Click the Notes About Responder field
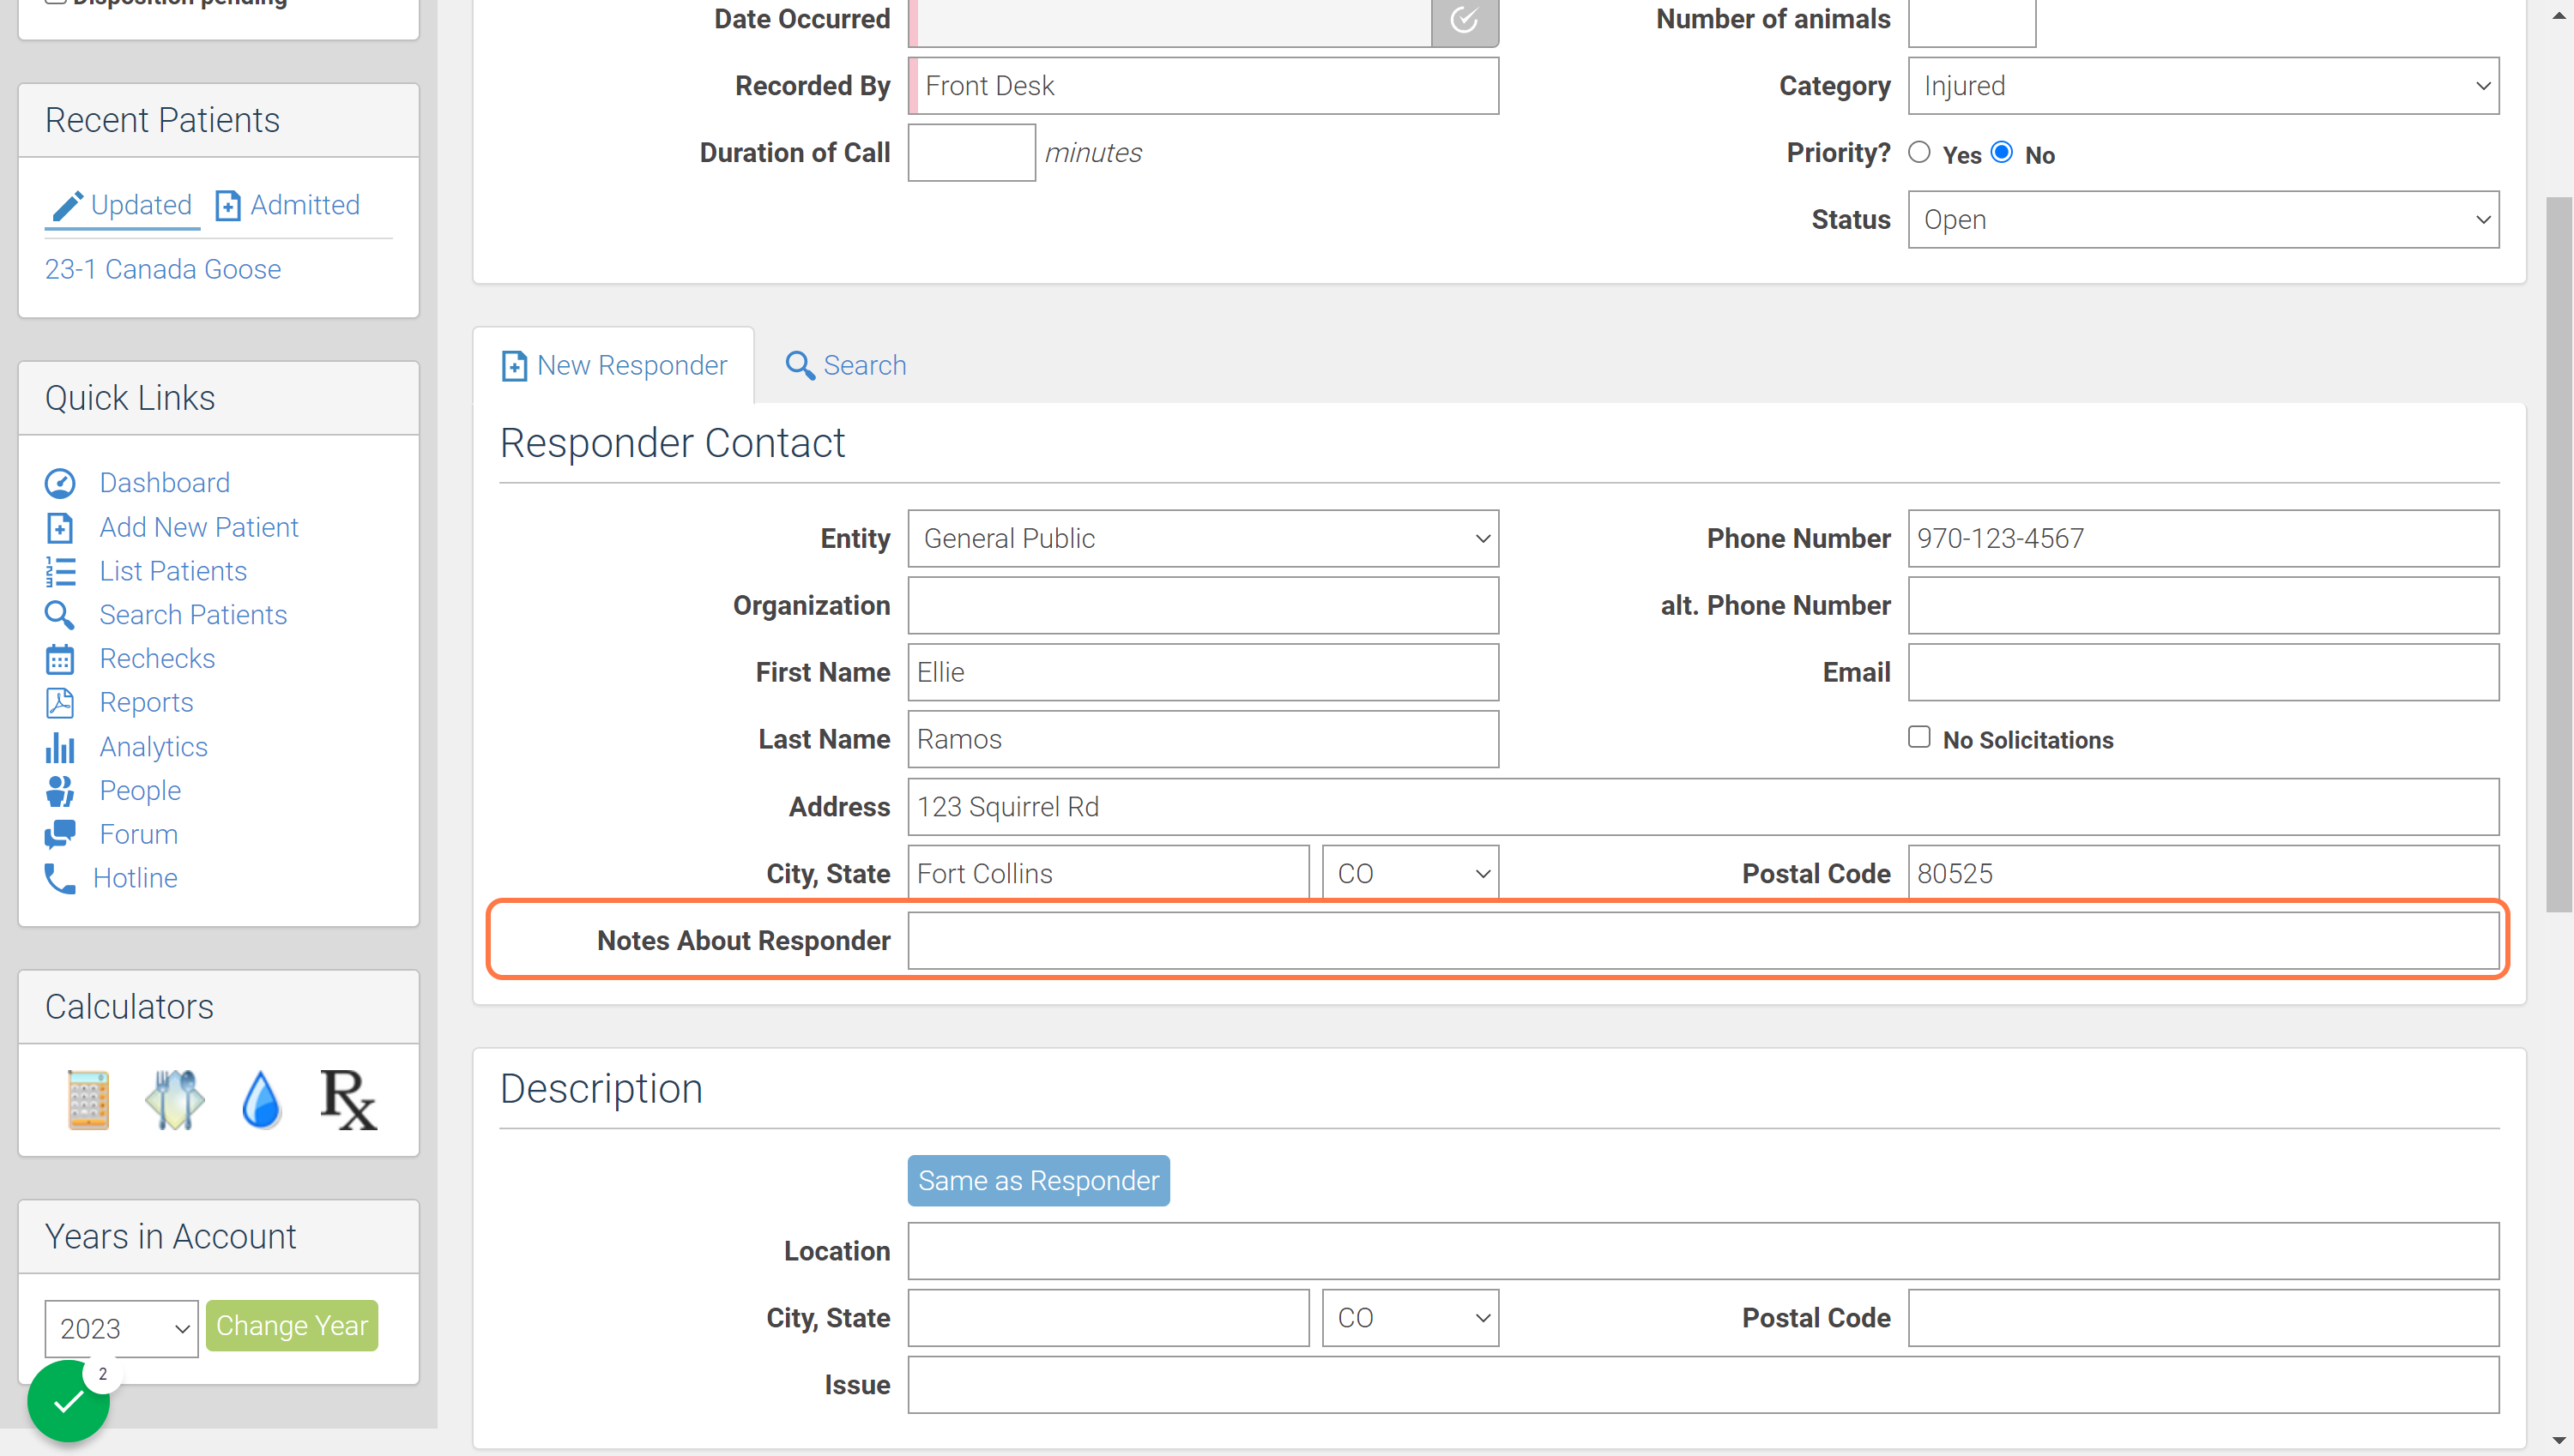 click(1702, 941)
